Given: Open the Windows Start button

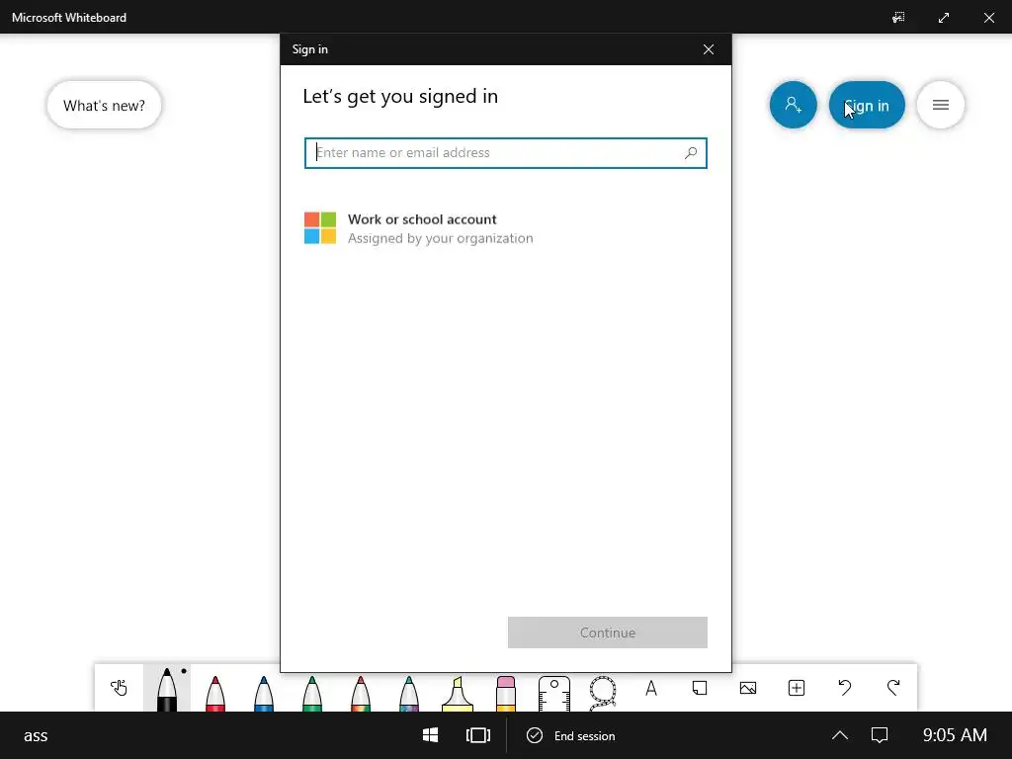Looking at the screenshot, I should click(431, 735).
